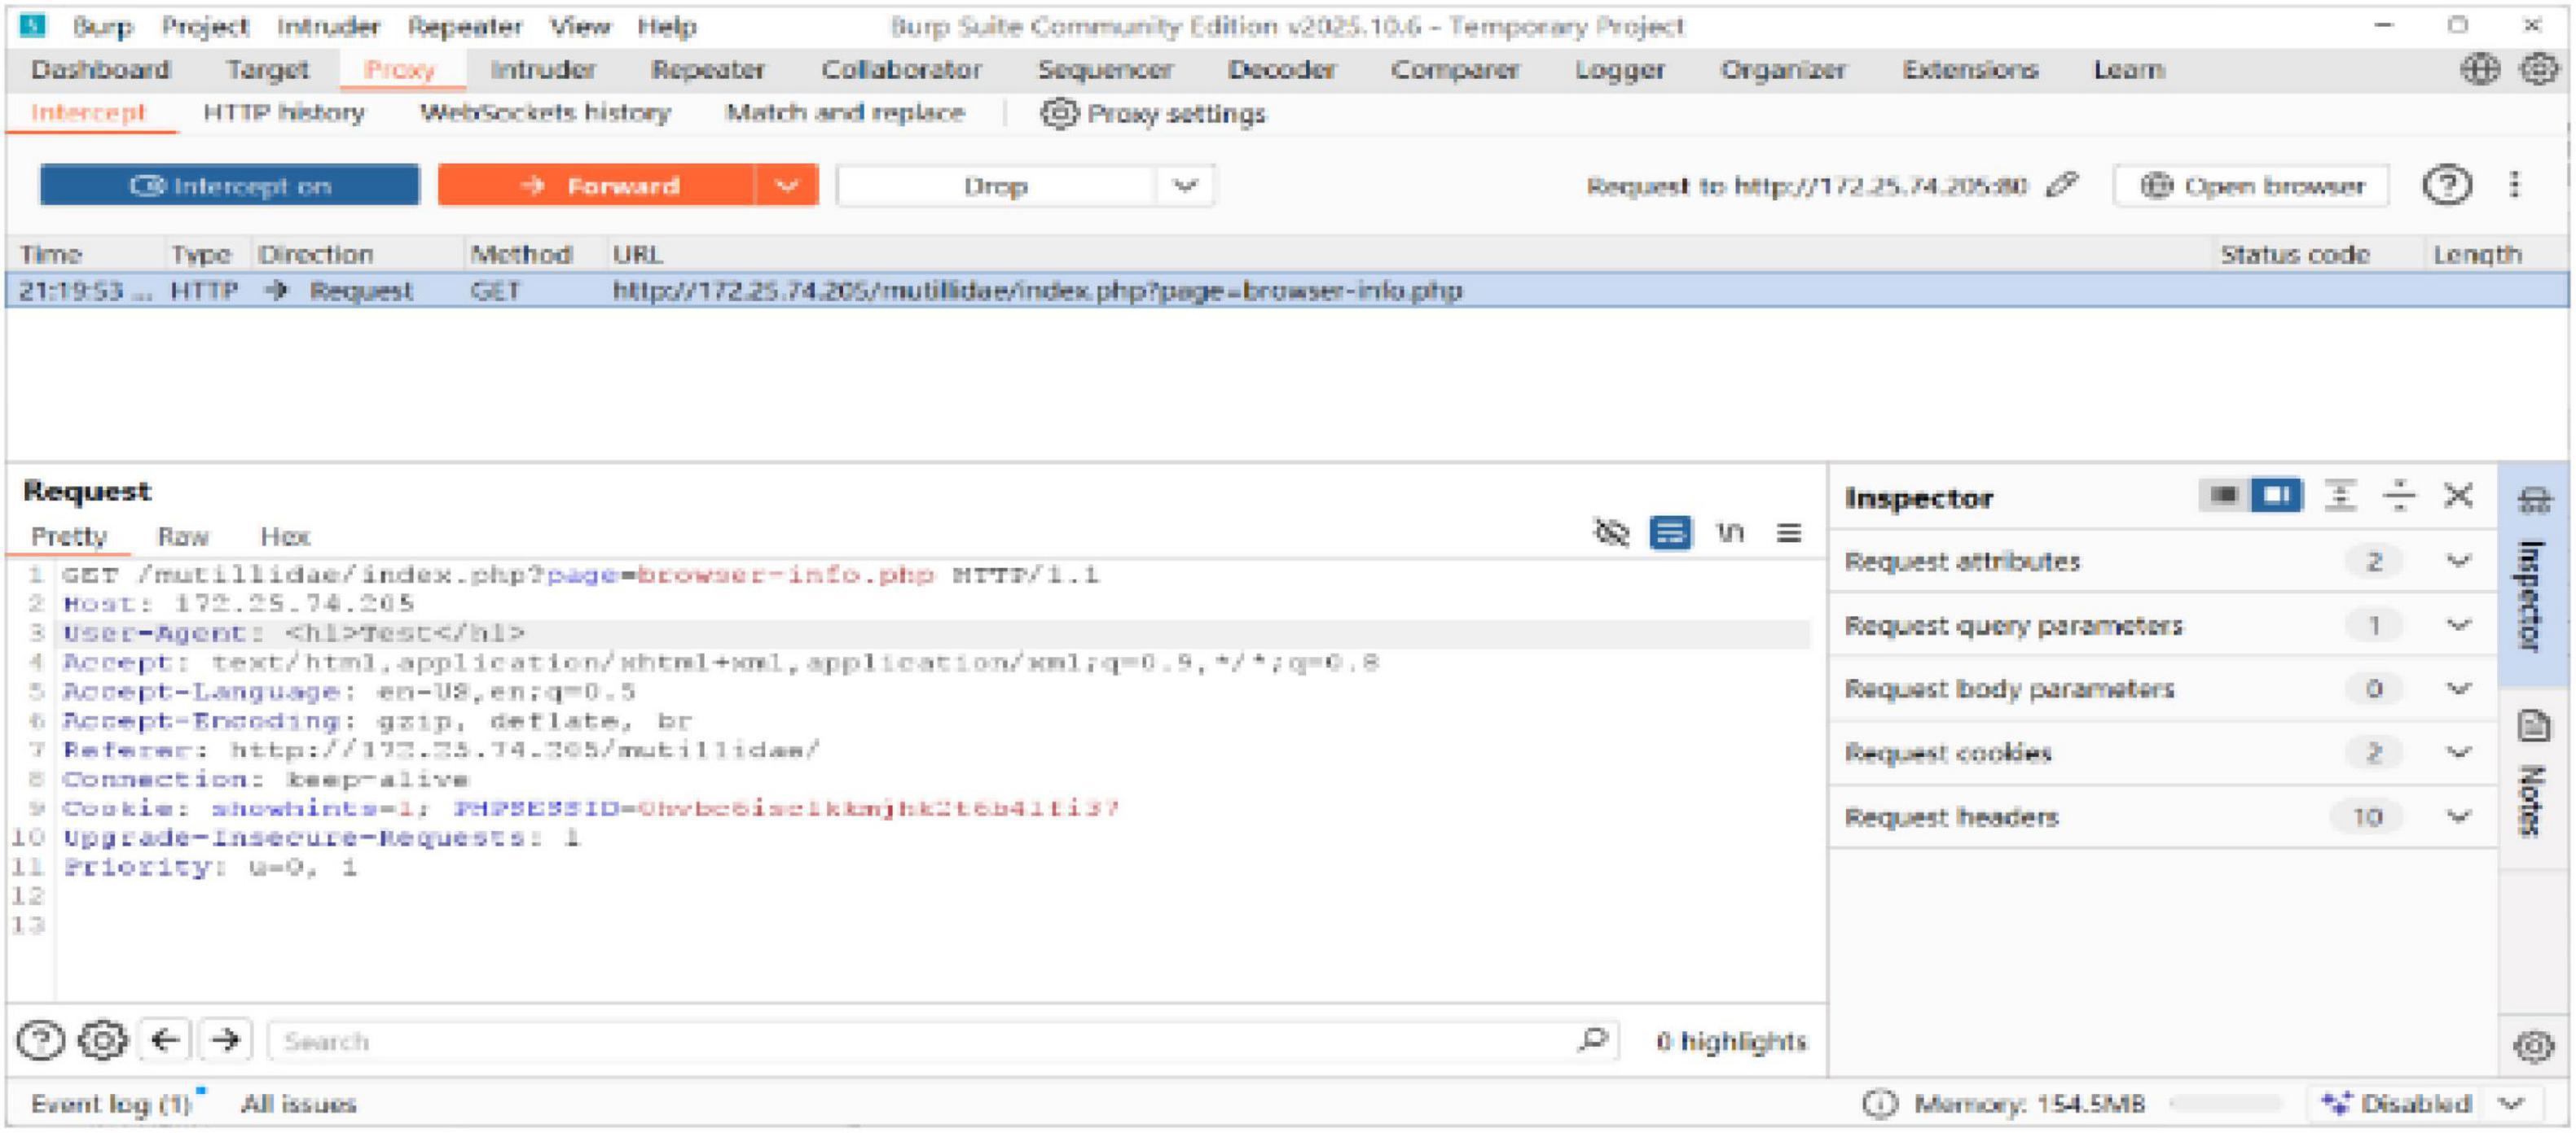
Task: Open the View menu
Action: tap(580, 26)
